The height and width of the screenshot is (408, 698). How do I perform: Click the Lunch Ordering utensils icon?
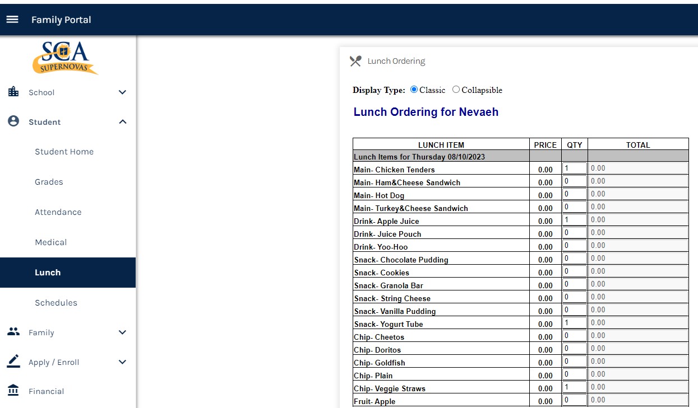coord(355,61)
